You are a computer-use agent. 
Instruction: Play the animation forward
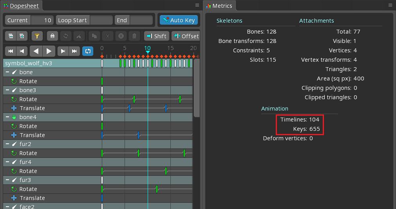[x=49, y=51]
